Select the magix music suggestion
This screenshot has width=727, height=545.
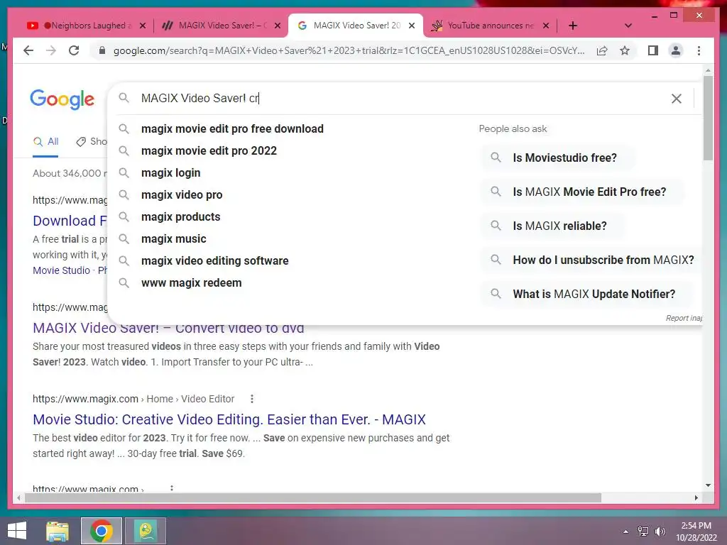(x=174, y=238)
